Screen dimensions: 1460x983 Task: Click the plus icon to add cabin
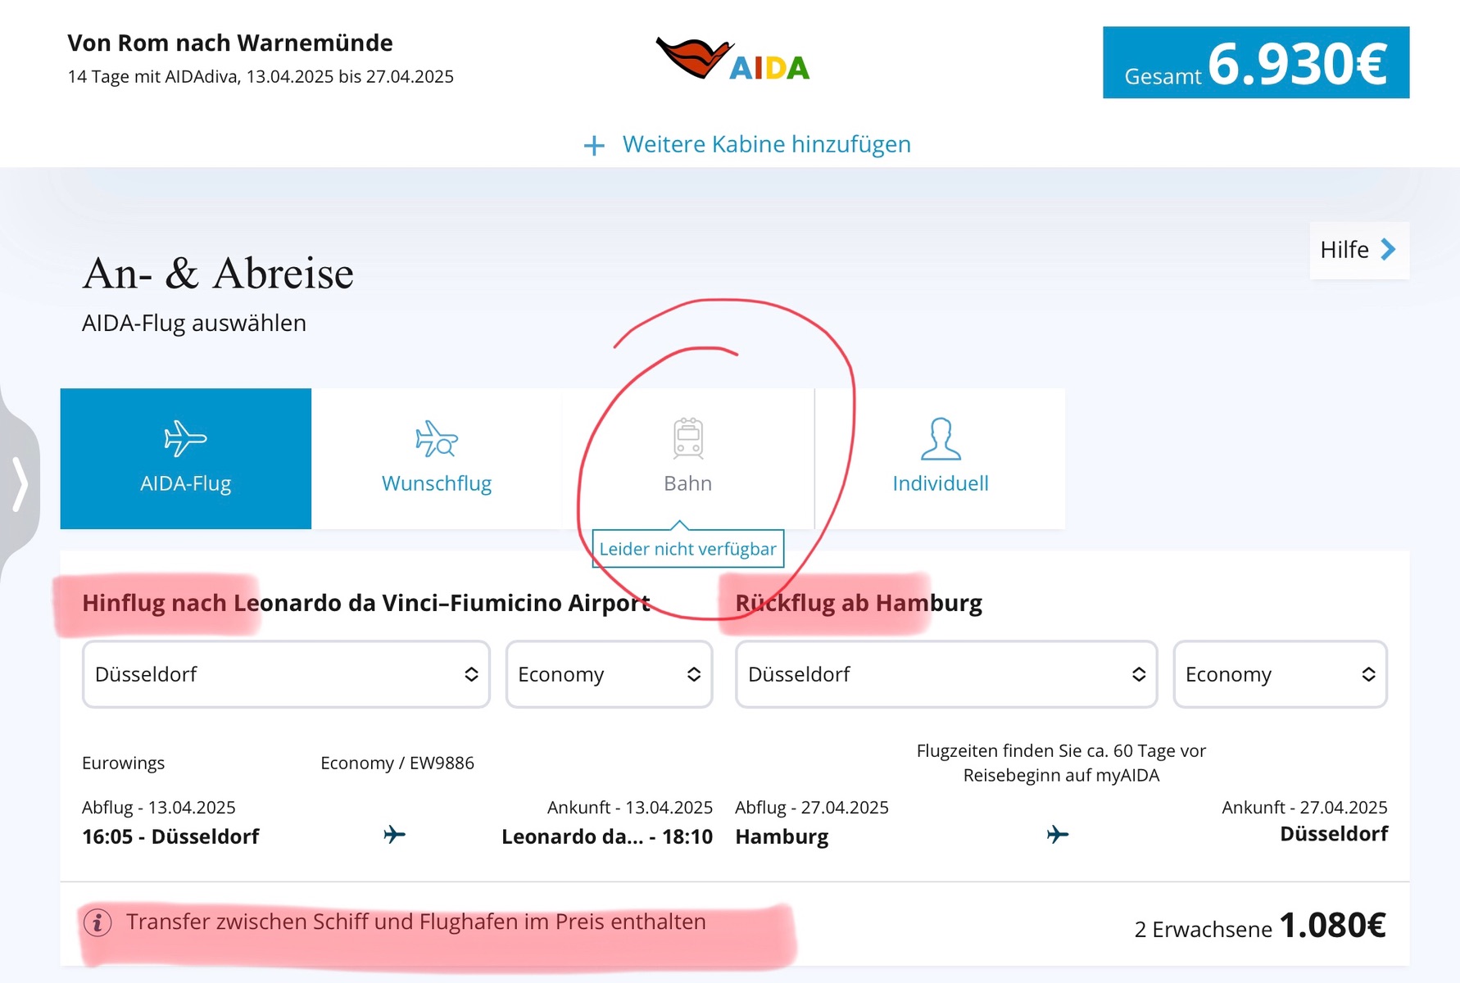pyautogui.click(x=594, y=146)
